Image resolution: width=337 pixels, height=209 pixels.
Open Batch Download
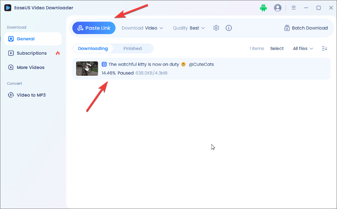tap(306, 28)
